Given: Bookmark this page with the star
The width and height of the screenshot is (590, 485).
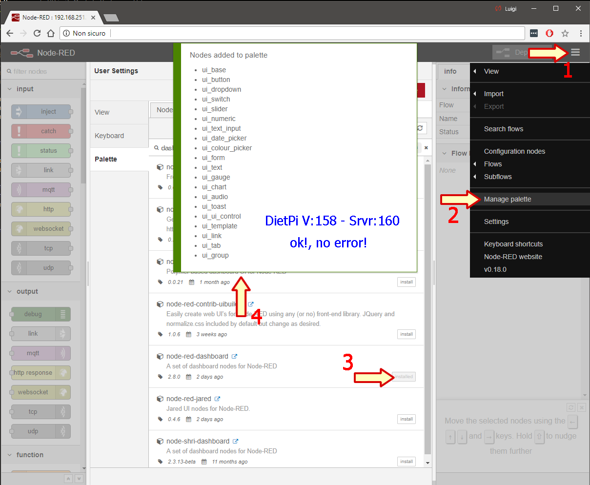Looking at the screenshot, I should click(x=565, y=33).
